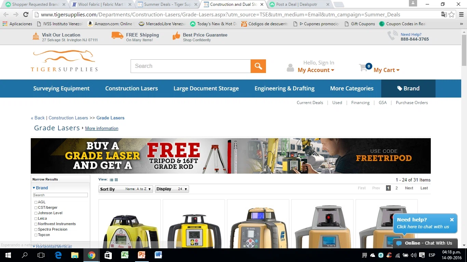Expand the More Categories menu
This screenshot has height=262, width=467.
[352, 88]
